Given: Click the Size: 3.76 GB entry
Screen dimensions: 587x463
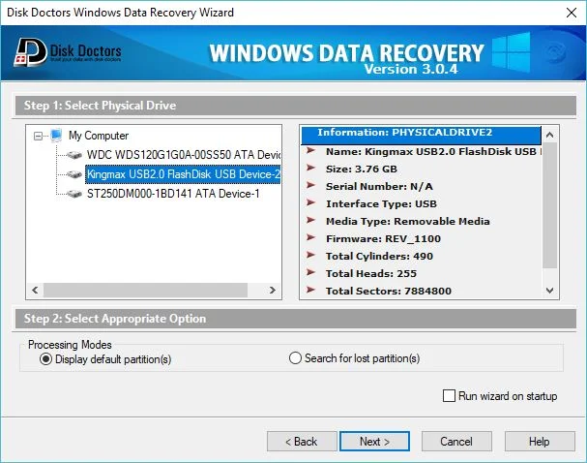Looking at the screenshot, I should pos(362,170).
